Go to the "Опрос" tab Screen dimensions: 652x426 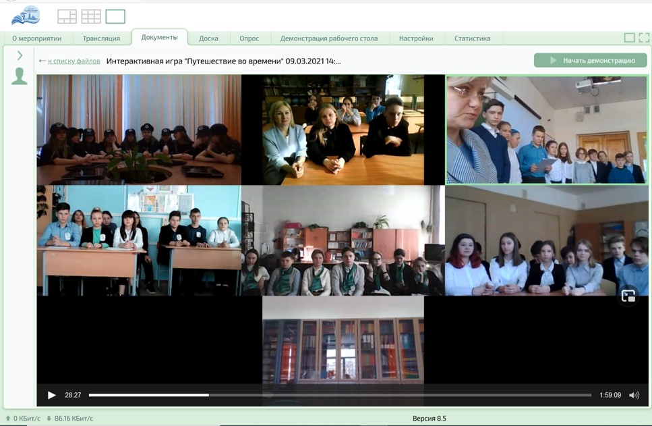[249, 38]
